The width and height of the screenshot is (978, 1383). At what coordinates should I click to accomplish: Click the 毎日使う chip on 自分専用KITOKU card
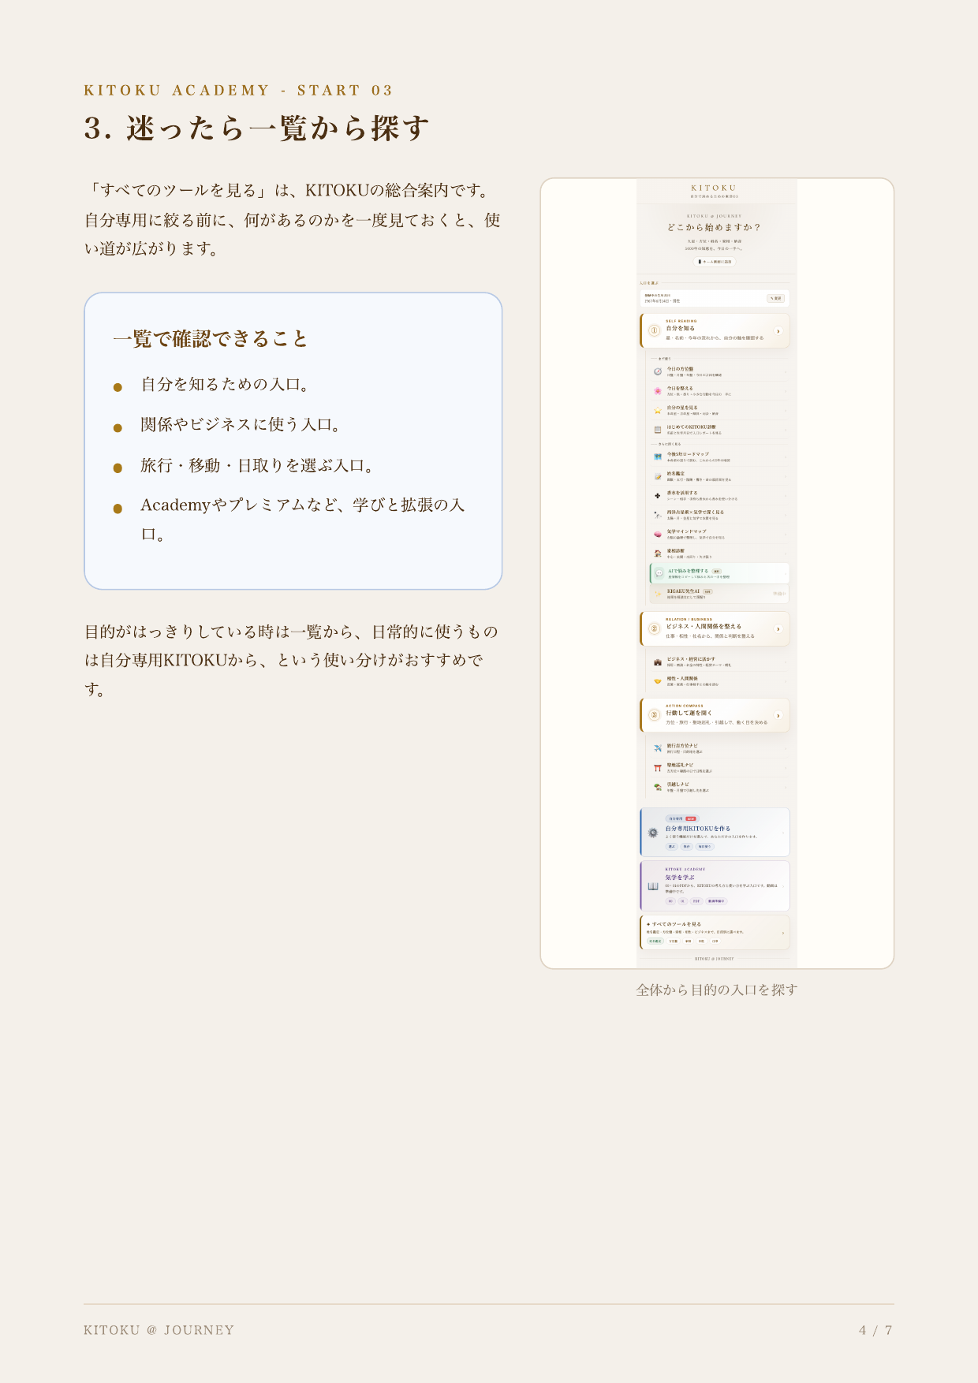pyautogui.click(x=704, y=846)
